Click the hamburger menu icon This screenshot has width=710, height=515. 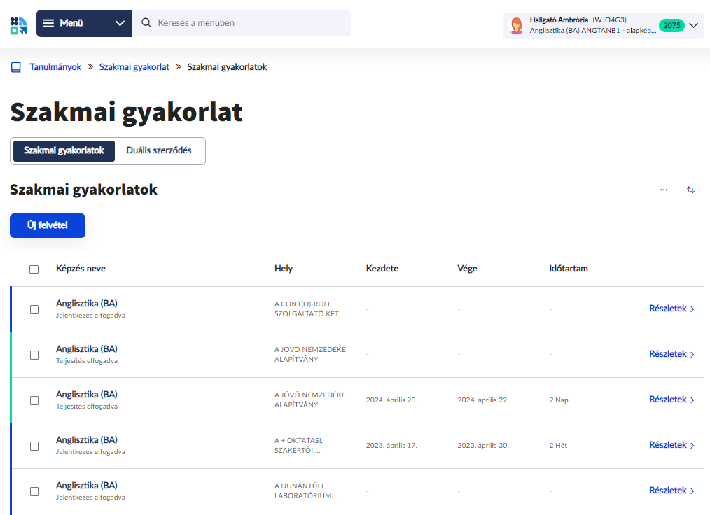point(48,23)
